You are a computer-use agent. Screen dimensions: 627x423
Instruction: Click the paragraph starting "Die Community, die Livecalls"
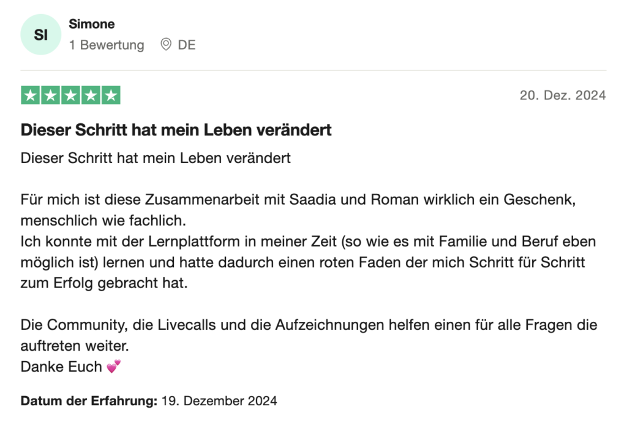click(309, 325)
